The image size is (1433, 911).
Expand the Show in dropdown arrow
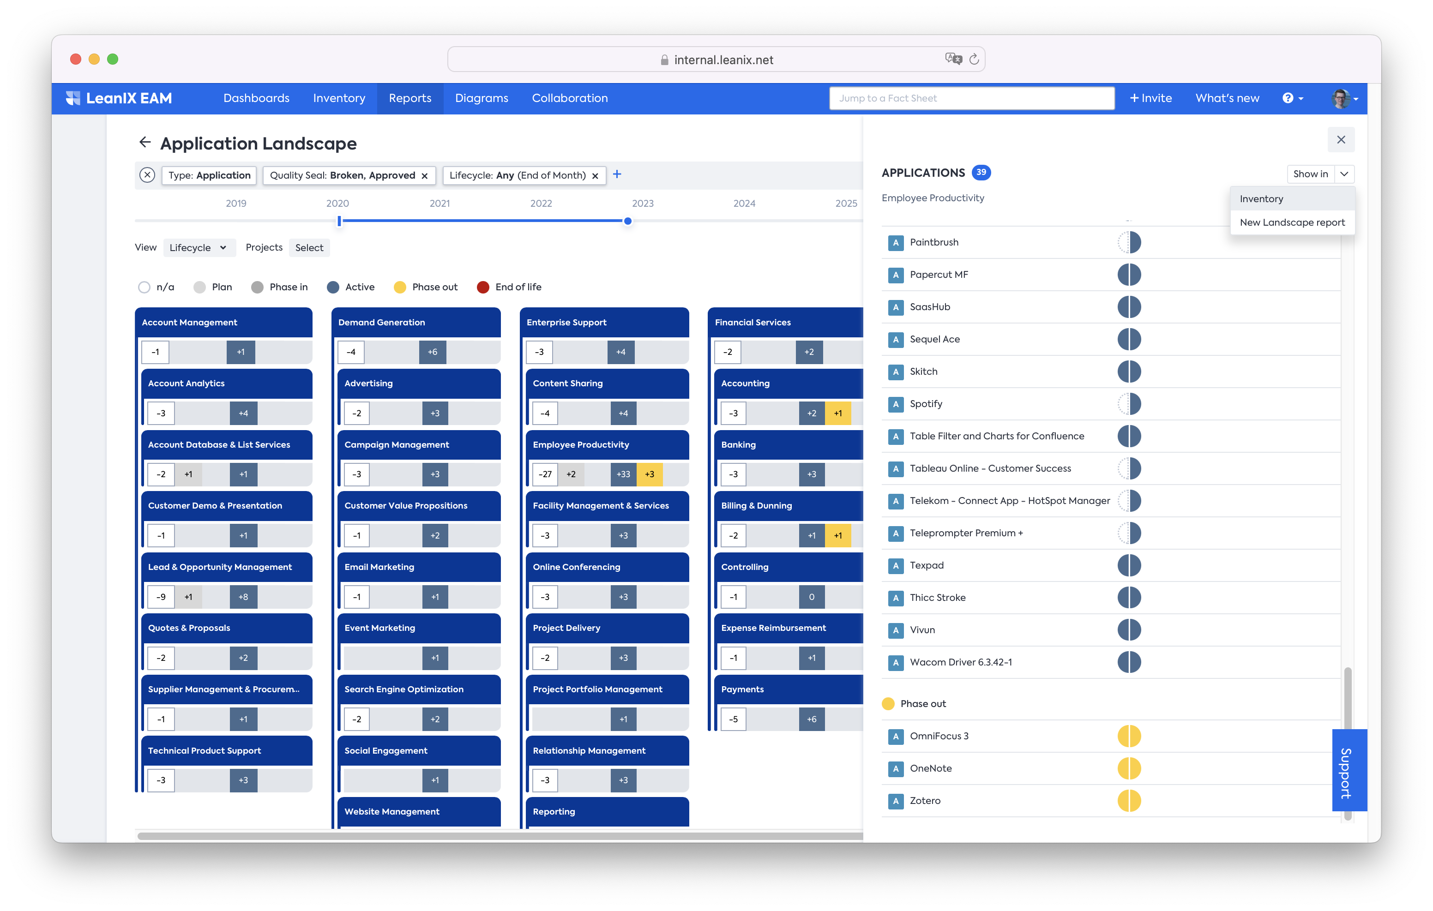pos(1344,174)
